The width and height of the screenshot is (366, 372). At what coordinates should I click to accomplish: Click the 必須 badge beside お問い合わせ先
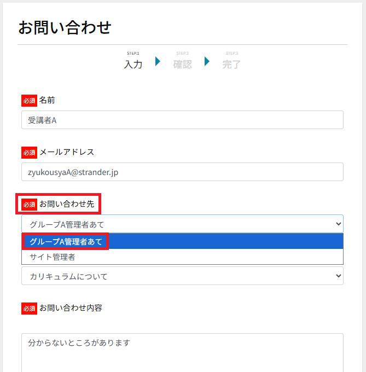tap(29, 204)
